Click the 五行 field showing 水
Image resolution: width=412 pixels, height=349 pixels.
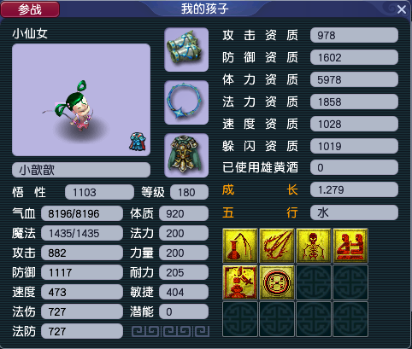[354, 212]
